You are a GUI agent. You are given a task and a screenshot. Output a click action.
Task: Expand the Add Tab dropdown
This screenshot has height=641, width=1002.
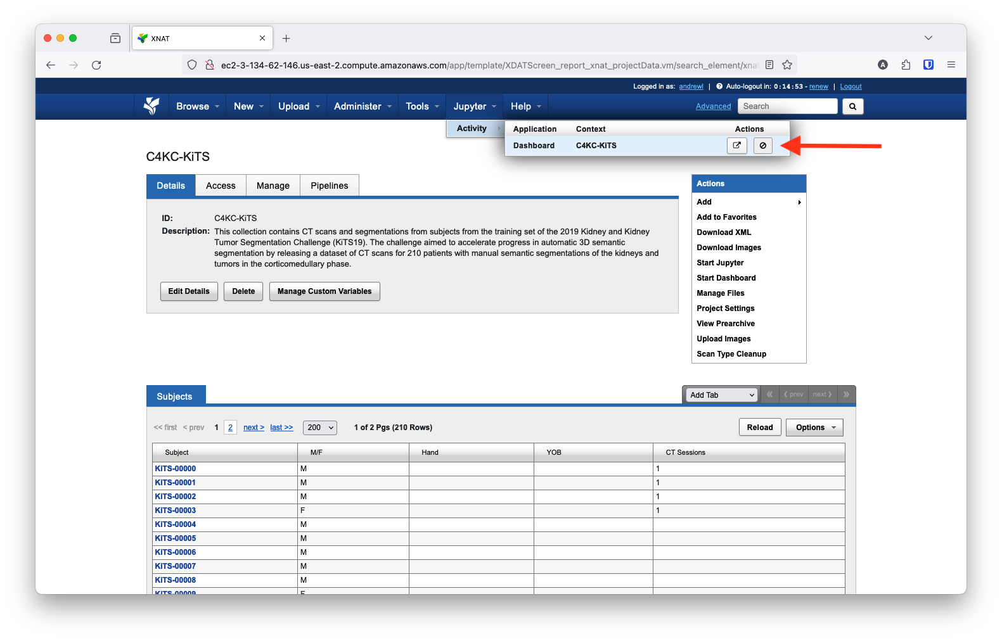click(722, 395)
